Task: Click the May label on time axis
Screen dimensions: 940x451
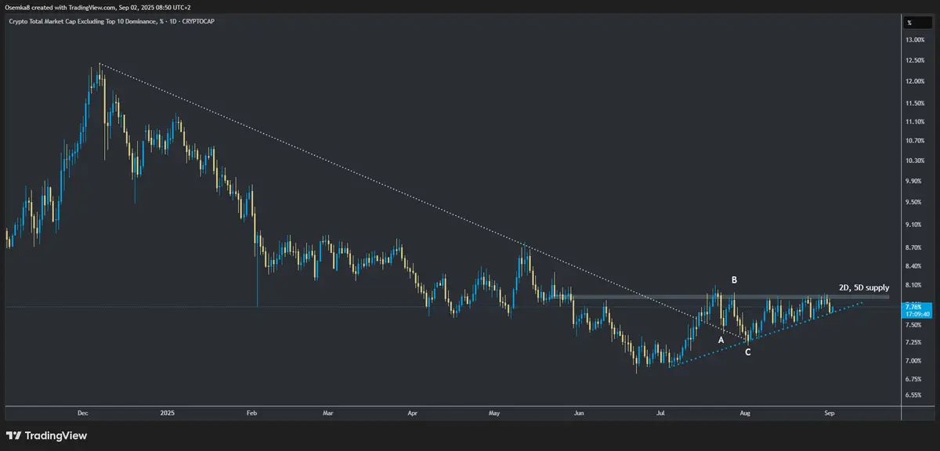Action: [493, 412]
